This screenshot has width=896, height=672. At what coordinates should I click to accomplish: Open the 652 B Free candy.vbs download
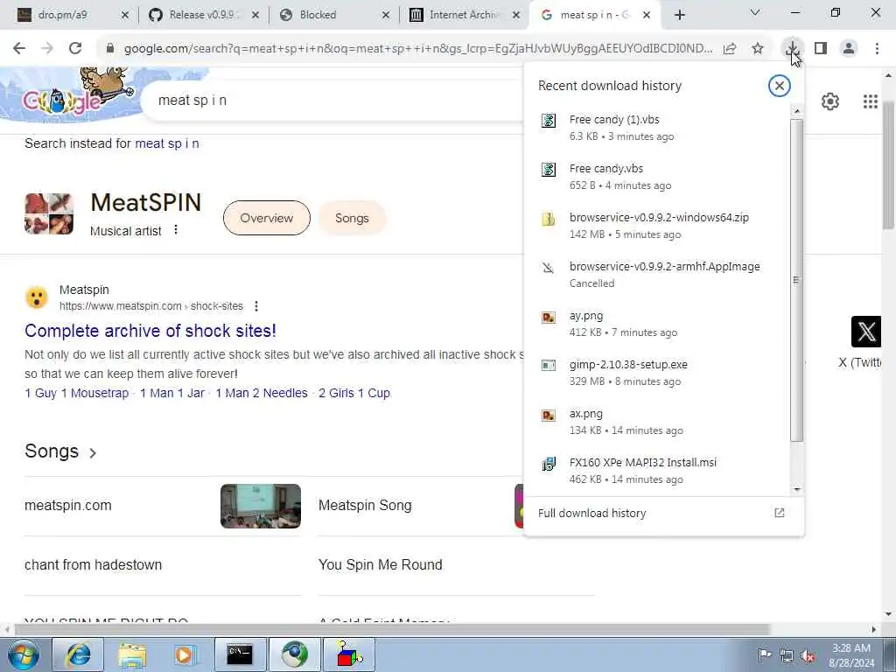click(x=656, y=177)
